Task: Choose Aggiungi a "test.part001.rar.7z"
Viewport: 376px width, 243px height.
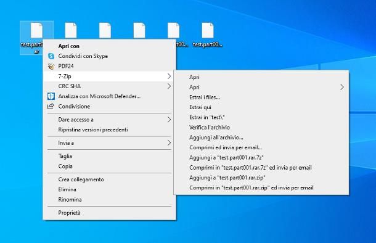Action: pos(261,158)
